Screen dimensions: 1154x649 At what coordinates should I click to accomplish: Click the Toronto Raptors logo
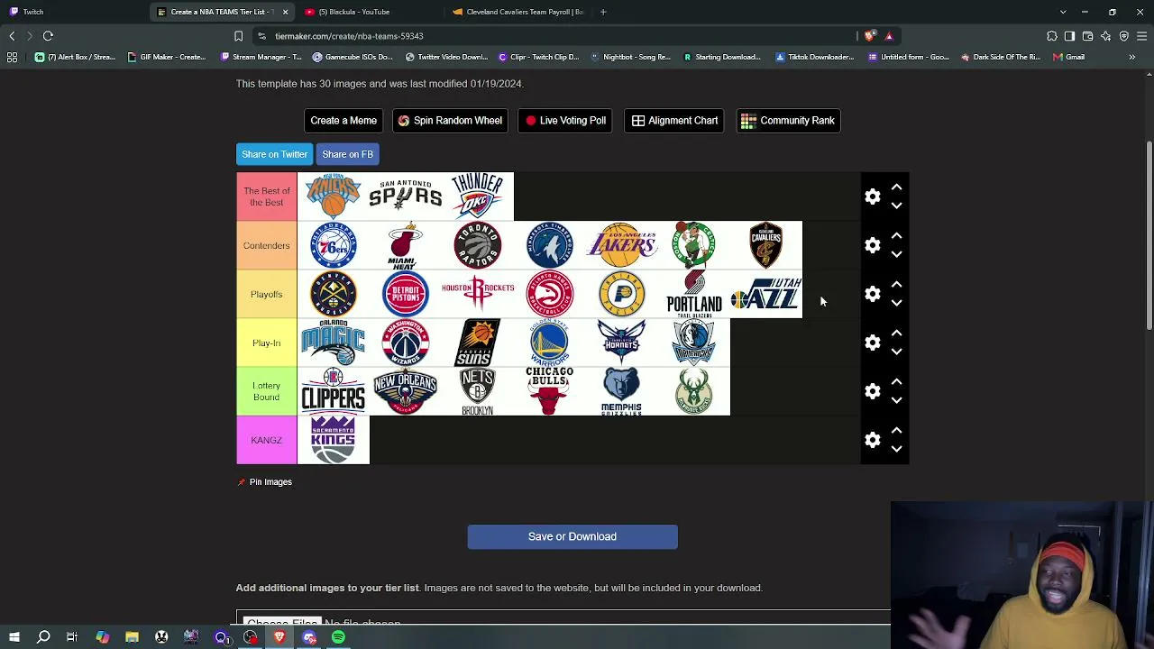[478, 245]
